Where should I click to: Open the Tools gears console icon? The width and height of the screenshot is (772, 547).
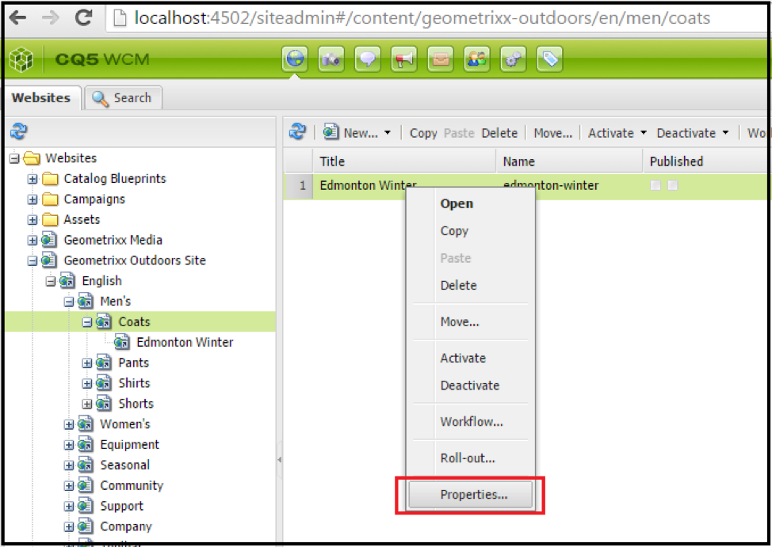click(x=513, y=58)
